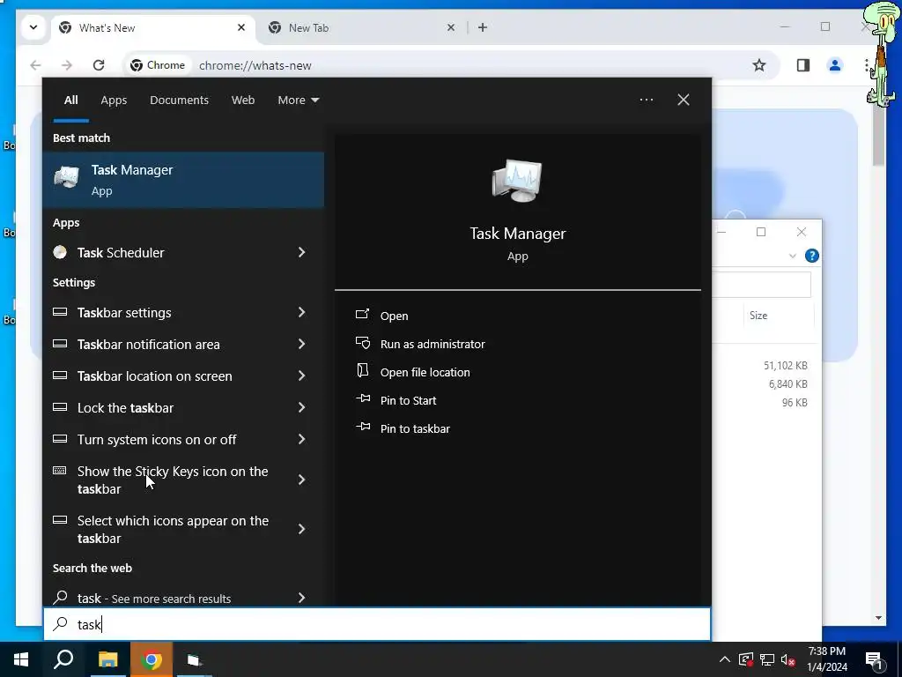Close the New Tab Chrome tab
902x677 pixels.
tap(451, 27)
